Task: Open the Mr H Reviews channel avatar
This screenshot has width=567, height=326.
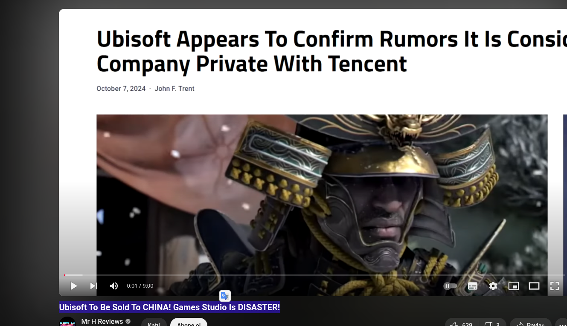Action: point(67,322)
